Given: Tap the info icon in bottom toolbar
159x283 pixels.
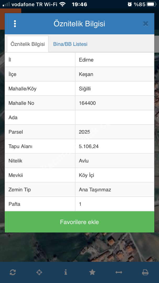Looking at the screenshot, I should 65,272.
